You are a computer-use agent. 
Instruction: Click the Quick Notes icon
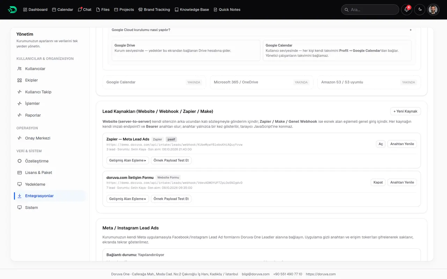[215, 10]
